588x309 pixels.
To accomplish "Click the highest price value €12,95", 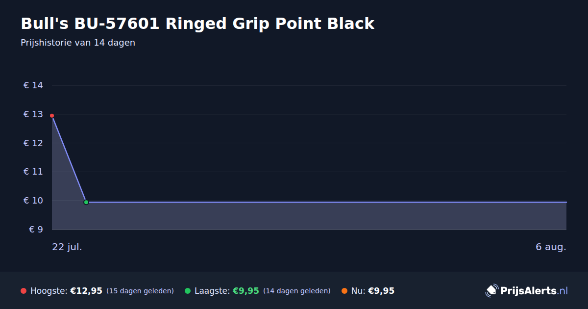I will [86, 291].
